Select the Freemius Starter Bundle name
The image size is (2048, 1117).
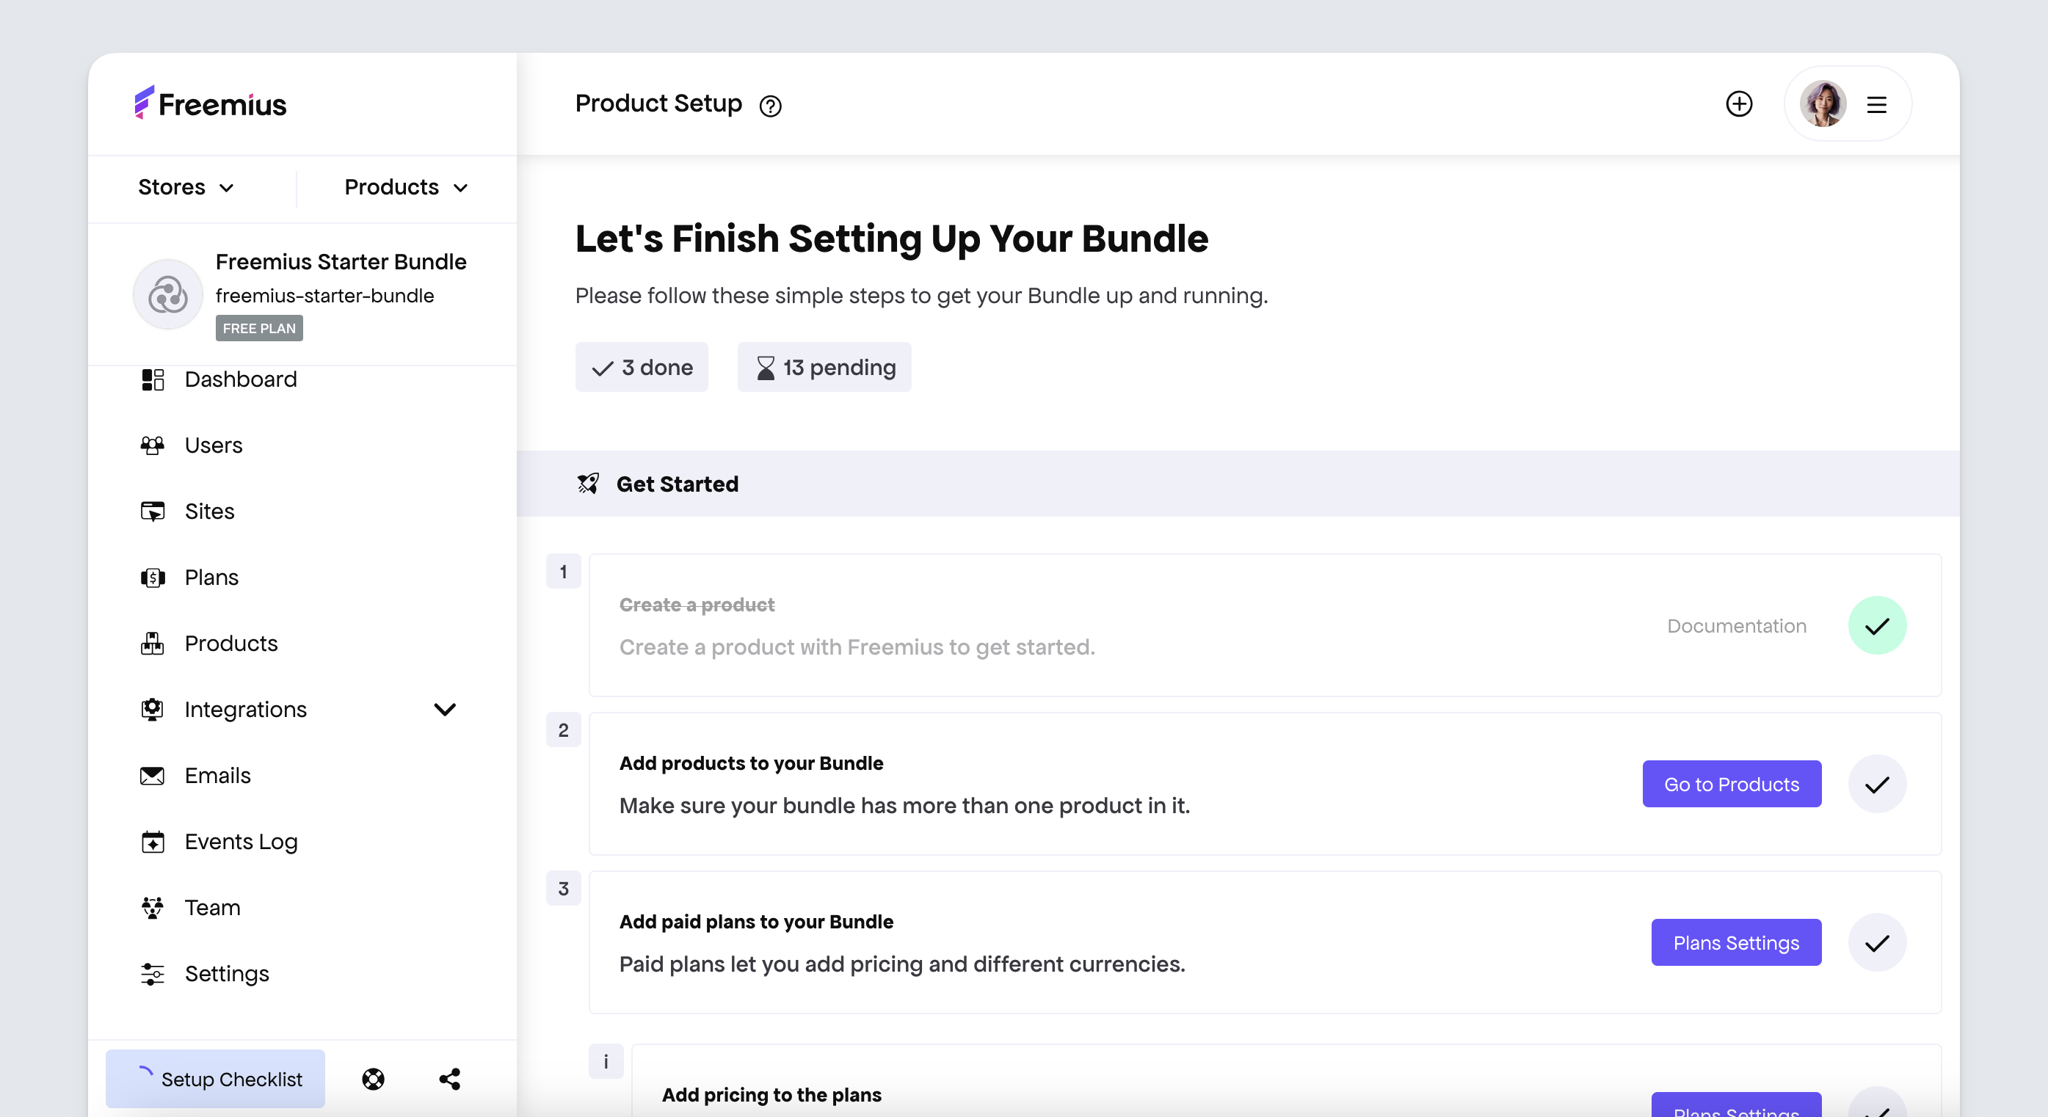(341, 262)
